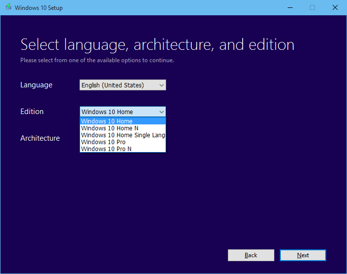Collapse the Edition dropdown showing Windows 10 Home

click(x=123, y=112)
